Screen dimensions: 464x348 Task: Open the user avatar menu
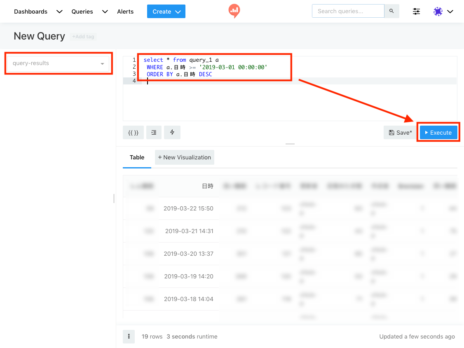[443, 12]
